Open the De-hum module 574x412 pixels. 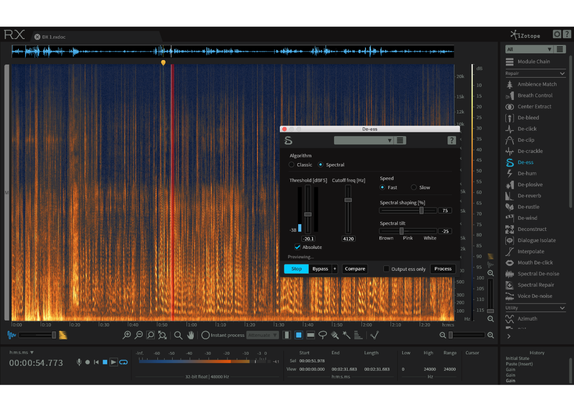pyautogui.click(x=527, y=173)
